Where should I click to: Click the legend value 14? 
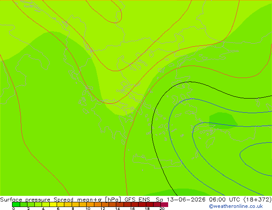pyautogui.click(x=118, y=209)
